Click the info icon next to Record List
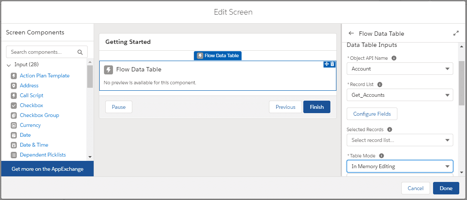467x200 pixels. [x=379, y=85]
